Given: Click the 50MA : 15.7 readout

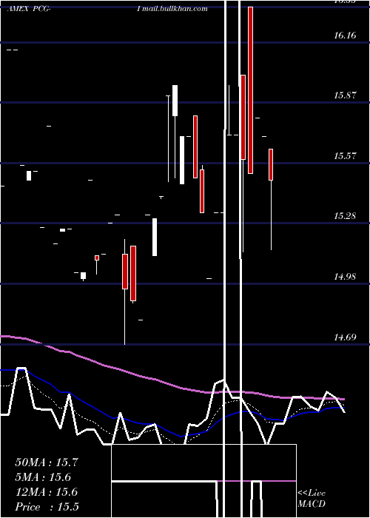Looking at the screenshot, I should [x=46, y=462].
